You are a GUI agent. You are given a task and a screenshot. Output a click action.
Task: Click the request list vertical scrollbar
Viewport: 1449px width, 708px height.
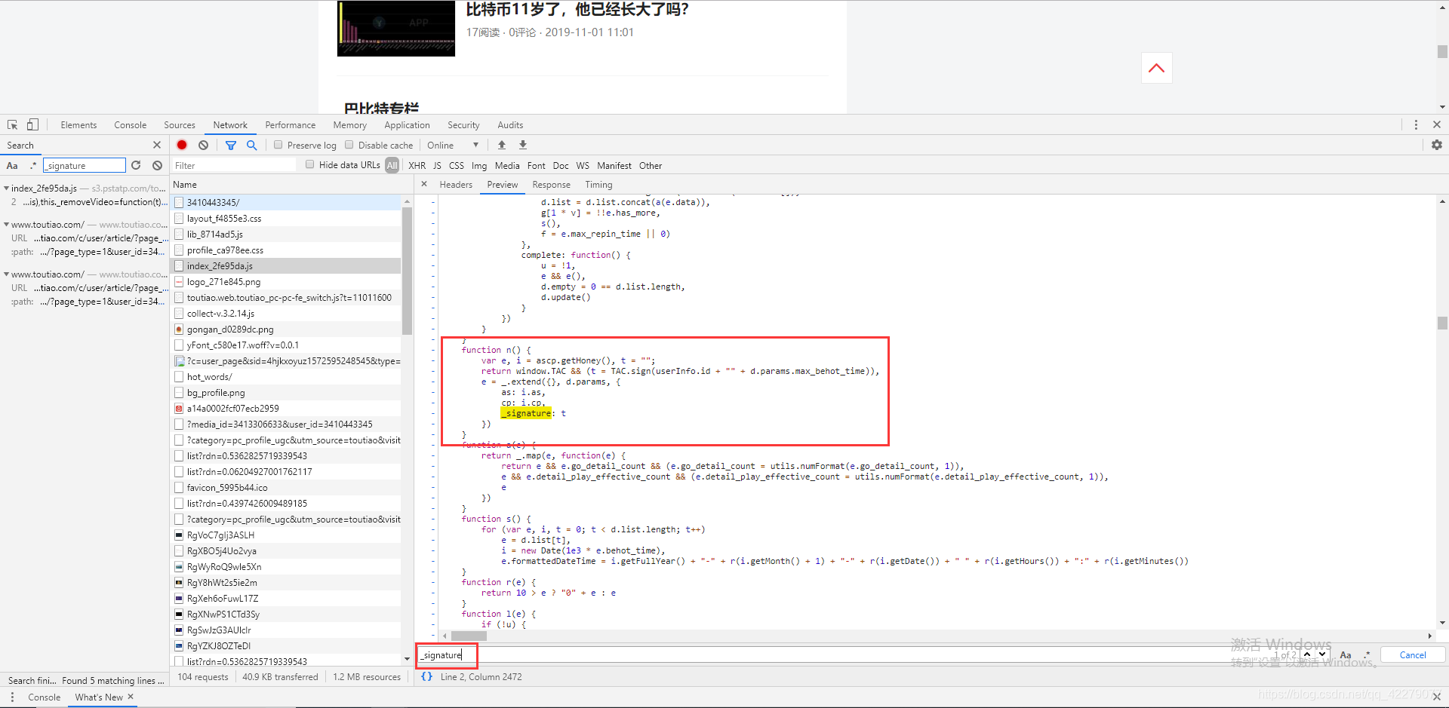tap(408, 271)
